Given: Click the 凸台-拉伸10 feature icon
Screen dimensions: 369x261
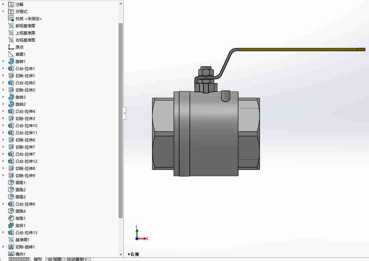Looking at the screenshot, I should (x=11, y=125).
